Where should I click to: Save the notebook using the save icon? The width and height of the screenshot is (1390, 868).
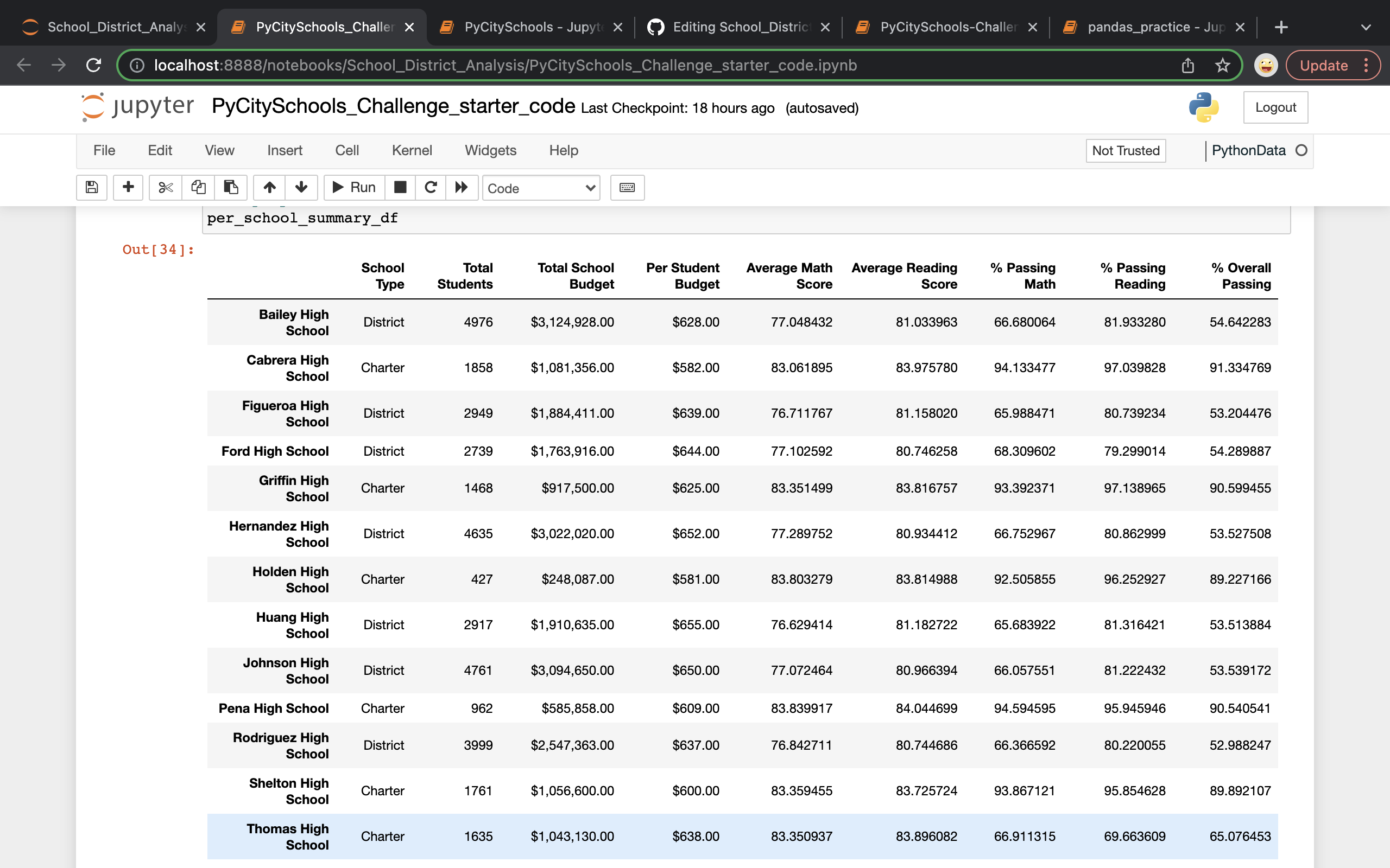point(91,188)
